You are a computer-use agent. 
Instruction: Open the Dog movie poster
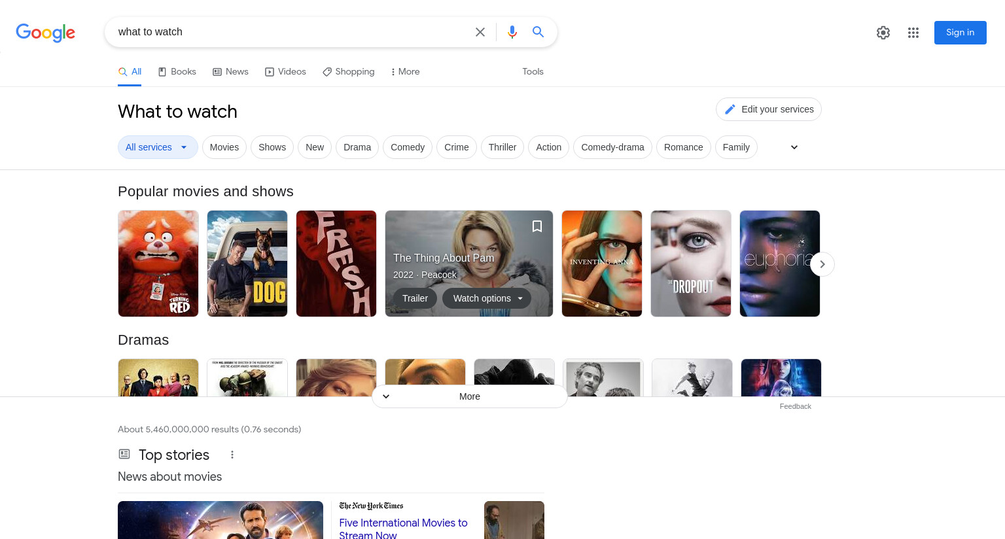click(x=247, y=264)
